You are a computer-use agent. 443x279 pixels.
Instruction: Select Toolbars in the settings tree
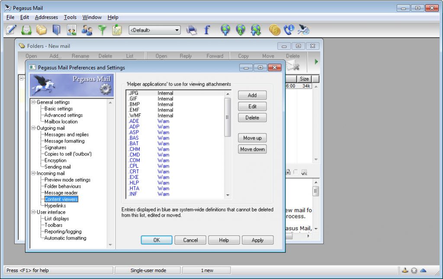[x=53, y=225]
